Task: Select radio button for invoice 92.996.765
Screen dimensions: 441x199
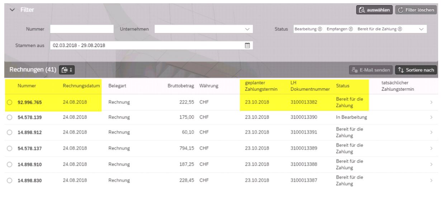Action: 10,103
